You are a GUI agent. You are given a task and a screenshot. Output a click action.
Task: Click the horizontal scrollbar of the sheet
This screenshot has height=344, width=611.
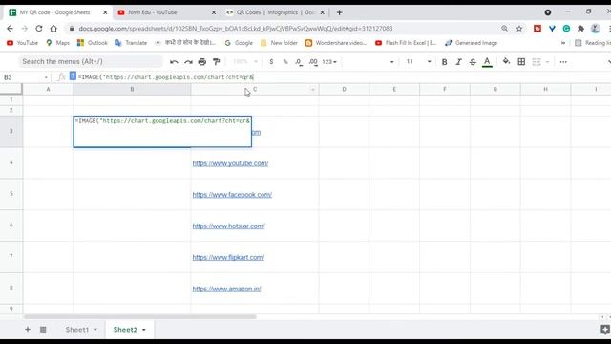point(140,316)
